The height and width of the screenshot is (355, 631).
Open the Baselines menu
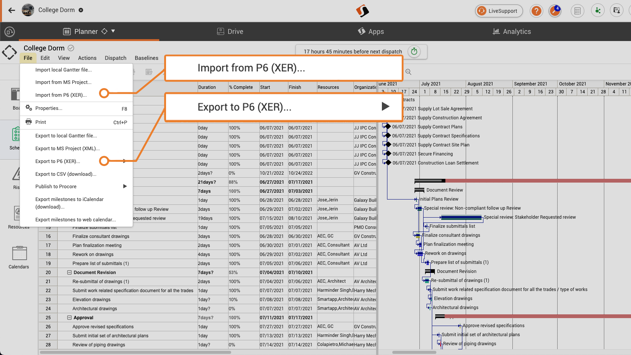click(x=146, y=58)
